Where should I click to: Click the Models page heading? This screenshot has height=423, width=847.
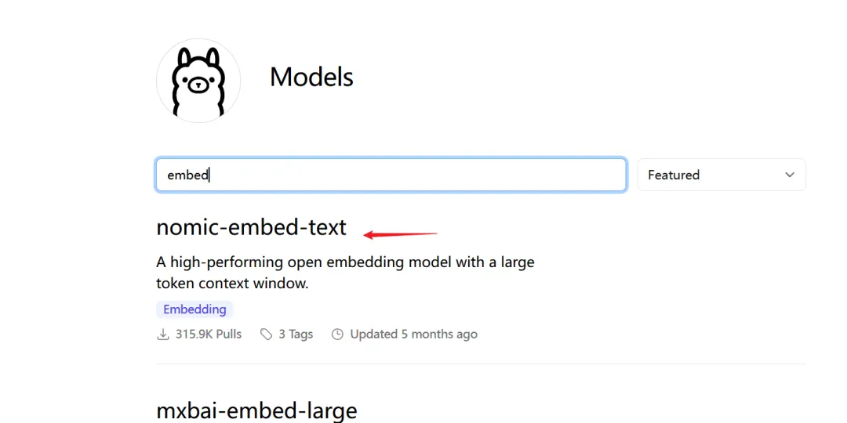(x=311, y=77)
